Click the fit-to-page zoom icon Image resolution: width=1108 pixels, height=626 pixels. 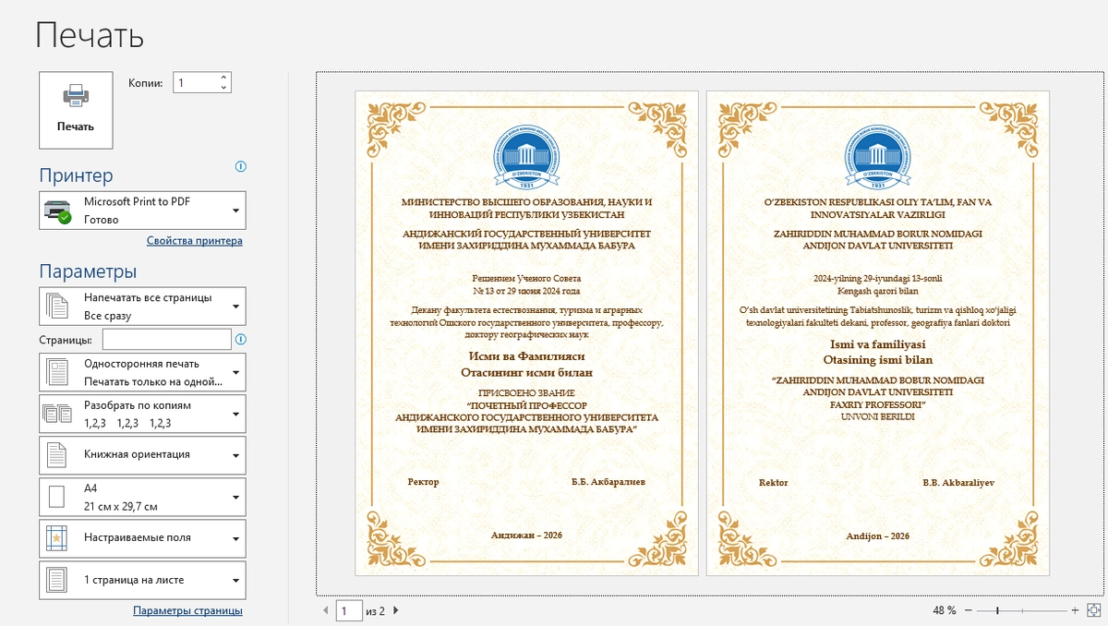(x=1093, y=610)
